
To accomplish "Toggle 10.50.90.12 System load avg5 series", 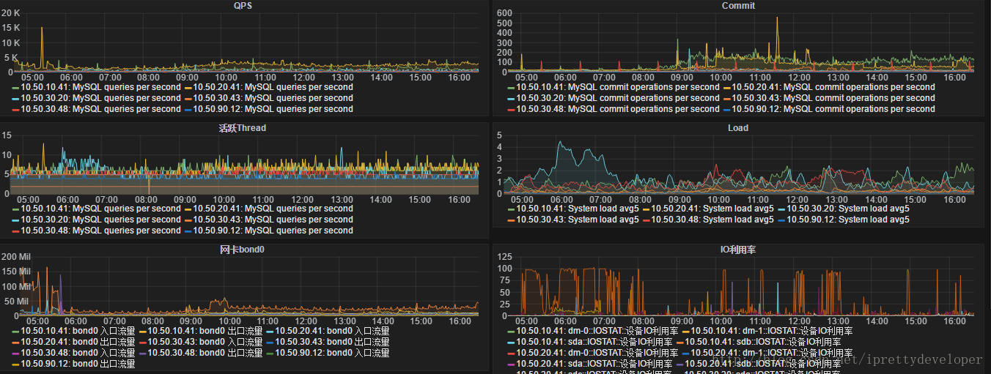I will 843,219.
